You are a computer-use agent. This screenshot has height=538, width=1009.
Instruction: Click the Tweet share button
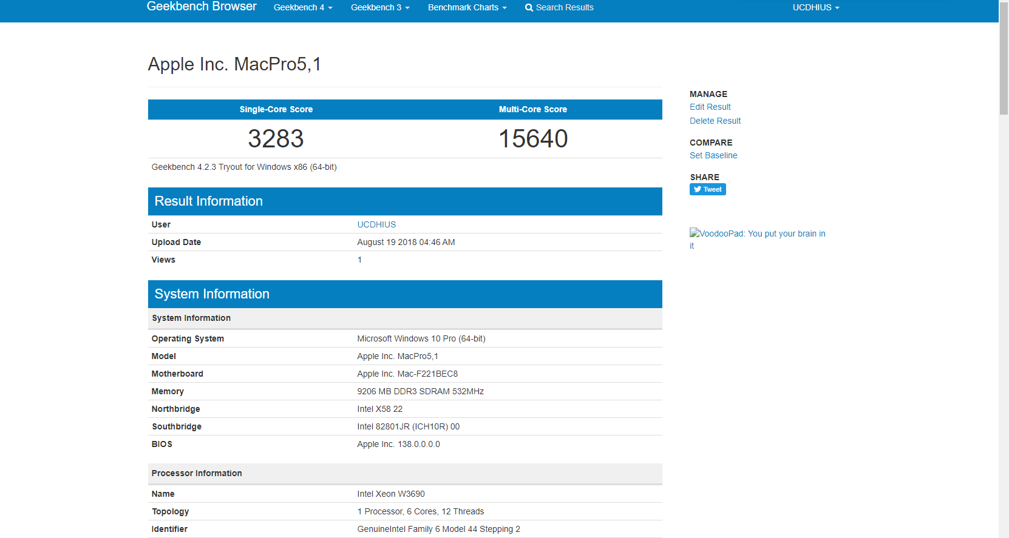point(708,189)
